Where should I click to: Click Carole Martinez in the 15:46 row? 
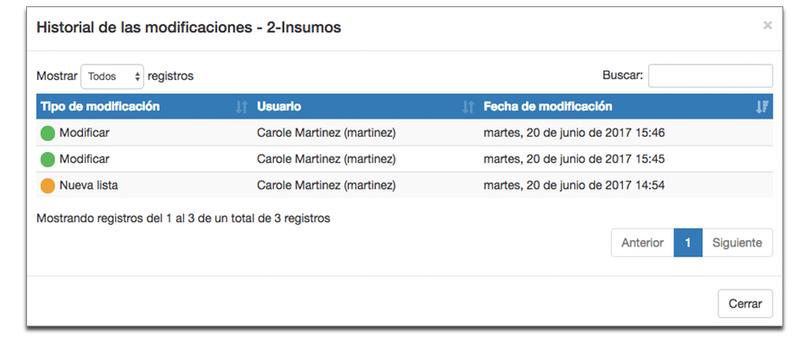[x=326, y=133]
